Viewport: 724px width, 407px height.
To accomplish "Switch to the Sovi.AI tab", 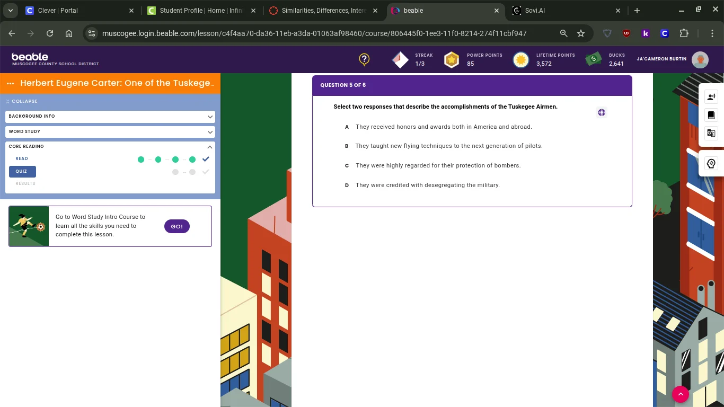I will tap(566, 11).
